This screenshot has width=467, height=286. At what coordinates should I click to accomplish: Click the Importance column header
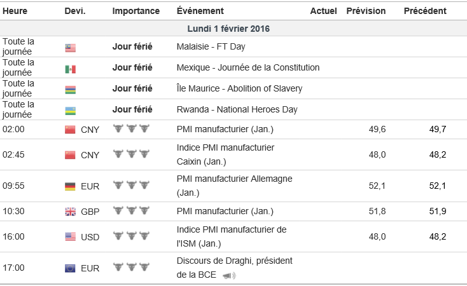tap(136, 11)
